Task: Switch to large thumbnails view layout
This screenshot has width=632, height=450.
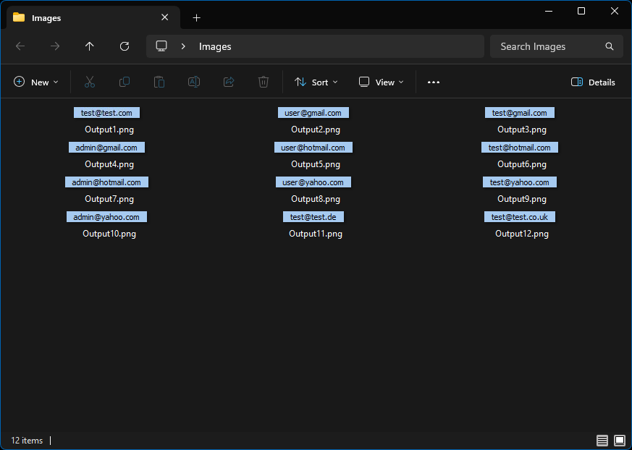Action: 620,441
